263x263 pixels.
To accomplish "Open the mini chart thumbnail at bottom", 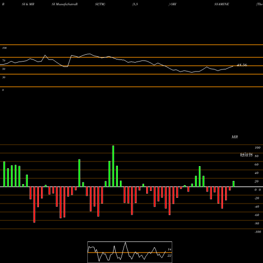I will [x=130, y=252].
